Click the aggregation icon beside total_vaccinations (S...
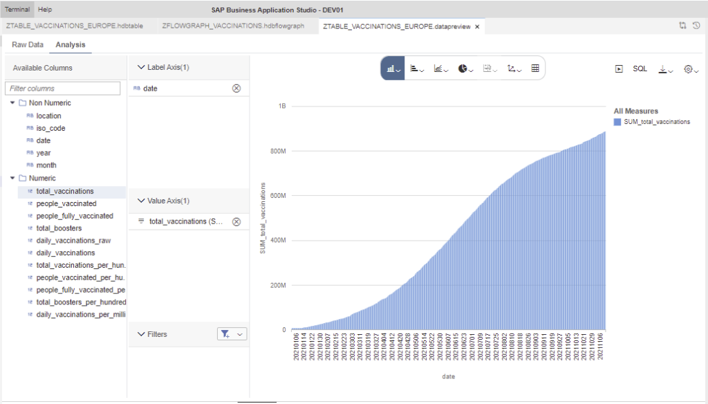This screenshot has height=404, width=708. [x=141, y=221]
